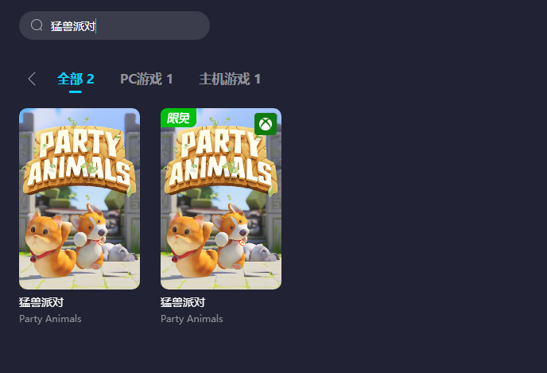Open the Party Animals cover without a badge
Image resolution: width=547 pixels, height=373 pixels.
coord(80,199)
